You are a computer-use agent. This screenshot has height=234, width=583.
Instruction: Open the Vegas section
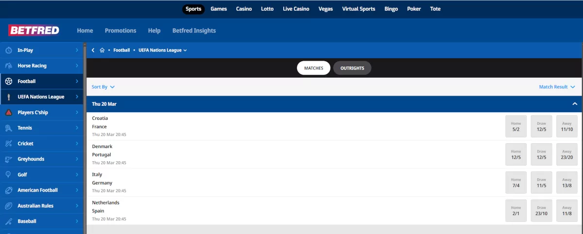[x=326, y=9]
